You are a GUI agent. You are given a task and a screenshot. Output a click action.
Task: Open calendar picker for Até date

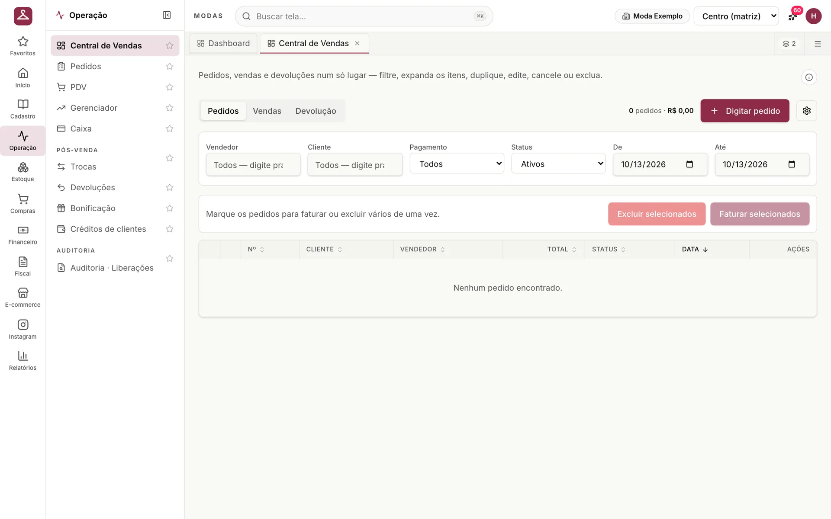click(792, 164)
